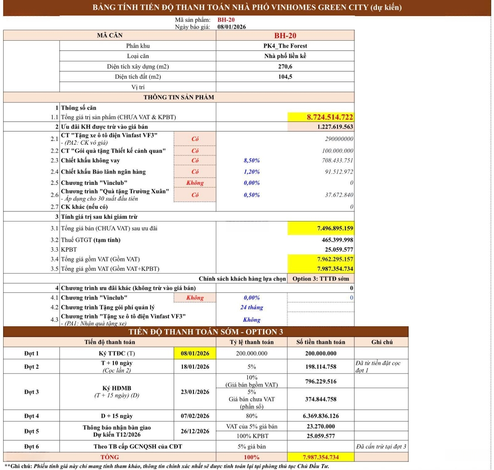Screen dimensions: 494x470
Task: Select the Đợt 4 payment amount 6.369.836.126
Action: pyautogui.click(x=321, y=416)
